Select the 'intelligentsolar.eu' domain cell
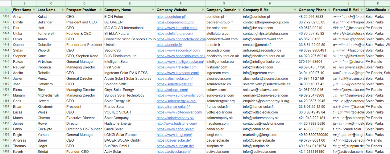 click(224, 62)
